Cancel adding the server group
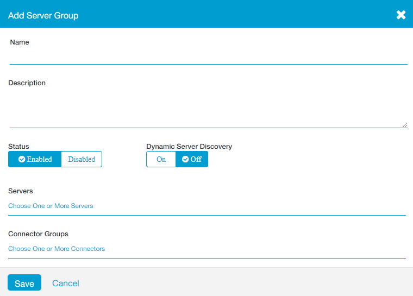Viewport: 413px width, 296px height. (x=66, y=283)
